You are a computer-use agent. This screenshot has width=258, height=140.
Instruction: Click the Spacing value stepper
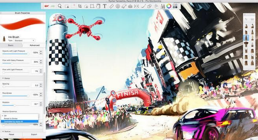pos(41,85)
